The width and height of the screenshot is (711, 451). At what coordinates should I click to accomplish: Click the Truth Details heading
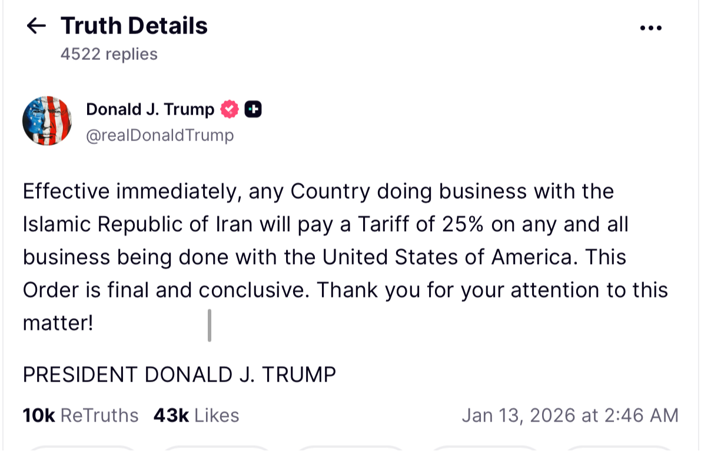[x=134, y=26]
